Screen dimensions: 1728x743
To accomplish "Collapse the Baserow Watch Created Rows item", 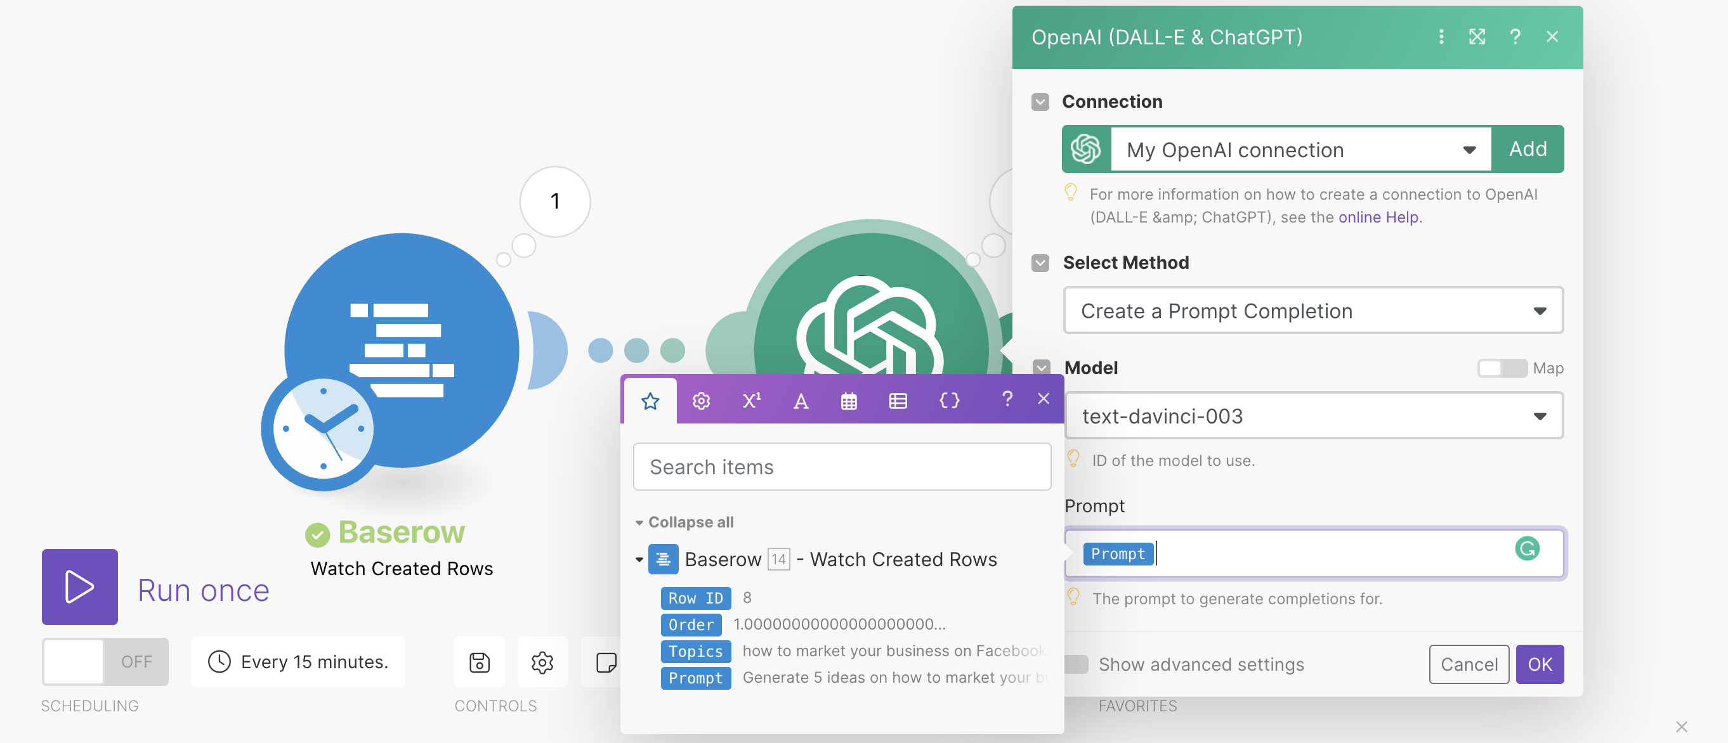I will click(639, 559).
